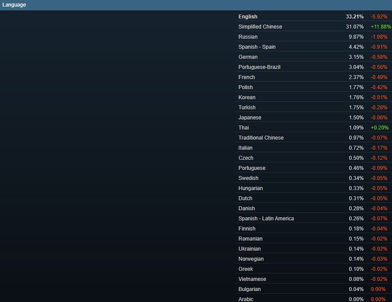This screenshot has width=392, height=302.
Task: Click the +11.88% change value
Action: pyautogui.click(x=381, y=27)
